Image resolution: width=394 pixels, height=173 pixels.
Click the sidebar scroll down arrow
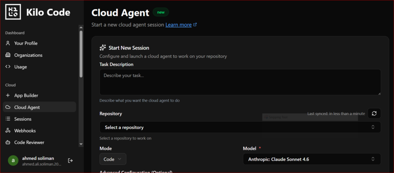pyautogui.click(x=81, y=144)
